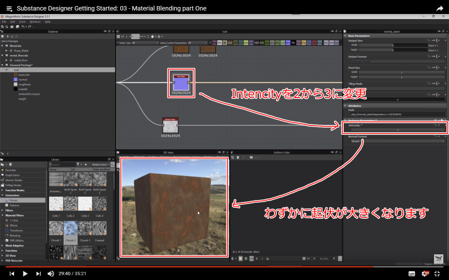Open Blending material filters

14,236
